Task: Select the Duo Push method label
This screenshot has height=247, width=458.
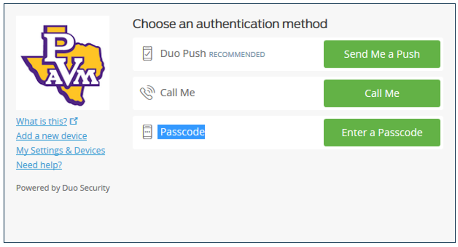Action: pos(183,54)
